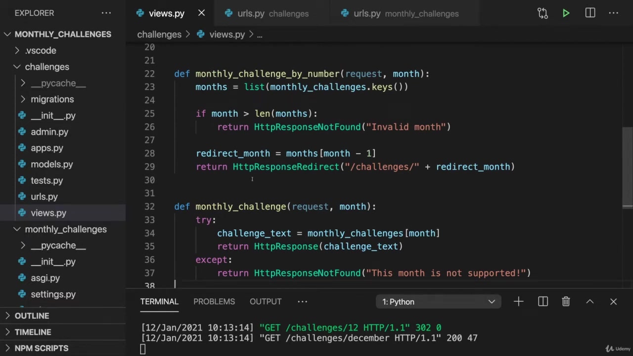The image size is (633, 356).
Task: Open the Python terminal selector dropdown
Action: pyautogui.click(x=438, y=302)
